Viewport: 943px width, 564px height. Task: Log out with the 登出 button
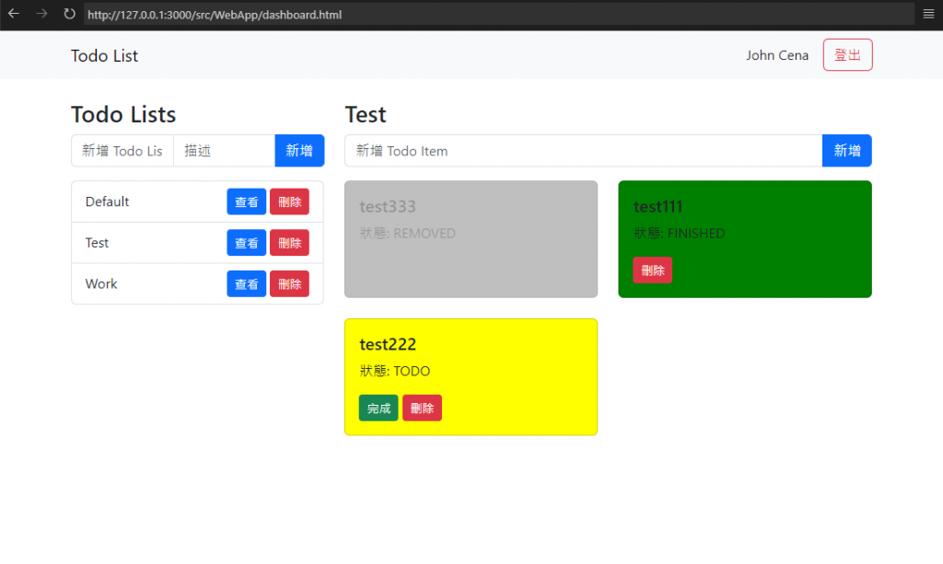[x=847, y=54]
